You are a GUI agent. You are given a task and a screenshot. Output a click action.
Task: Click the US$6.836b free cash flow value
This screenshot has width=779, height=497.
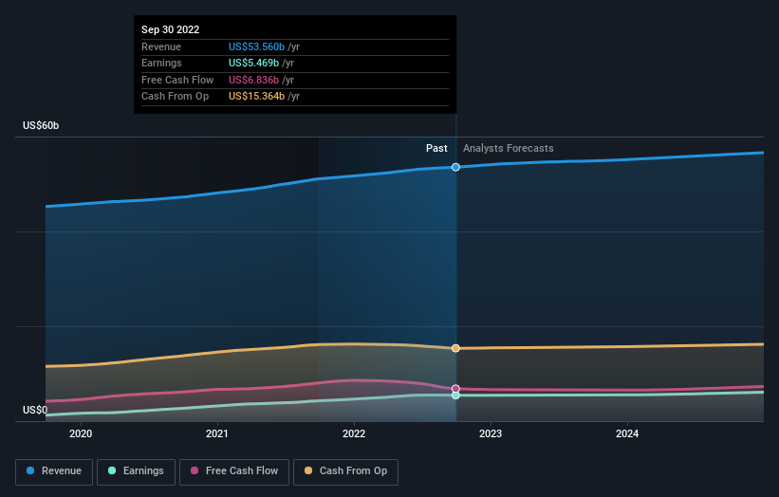click(x=254, y=80)
